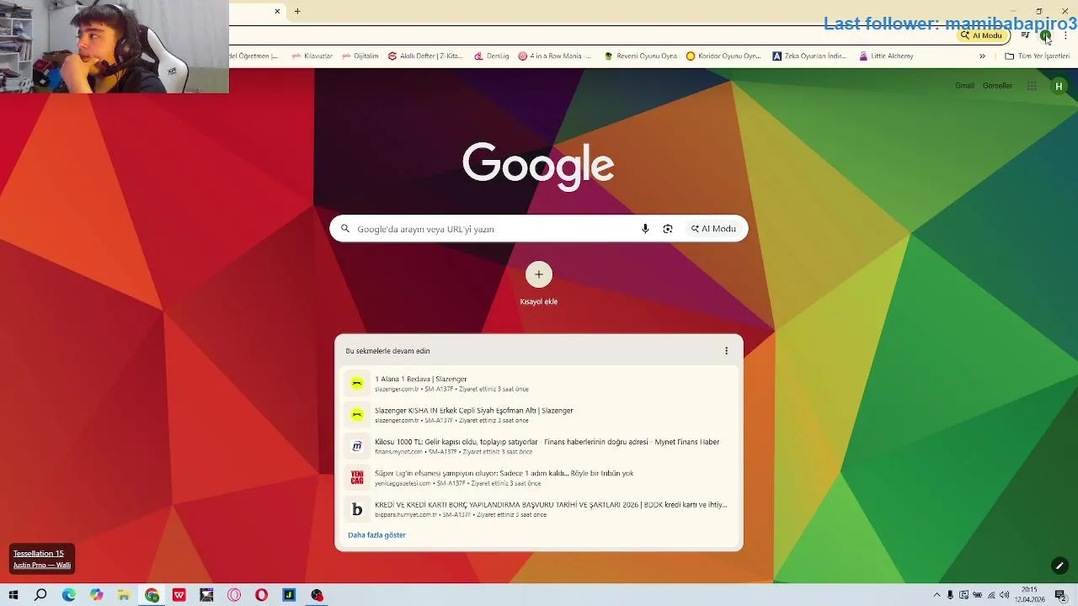Viewport: 1078px width, 606px height.
Task: Open the Görseller link
Action: [997, 86]
